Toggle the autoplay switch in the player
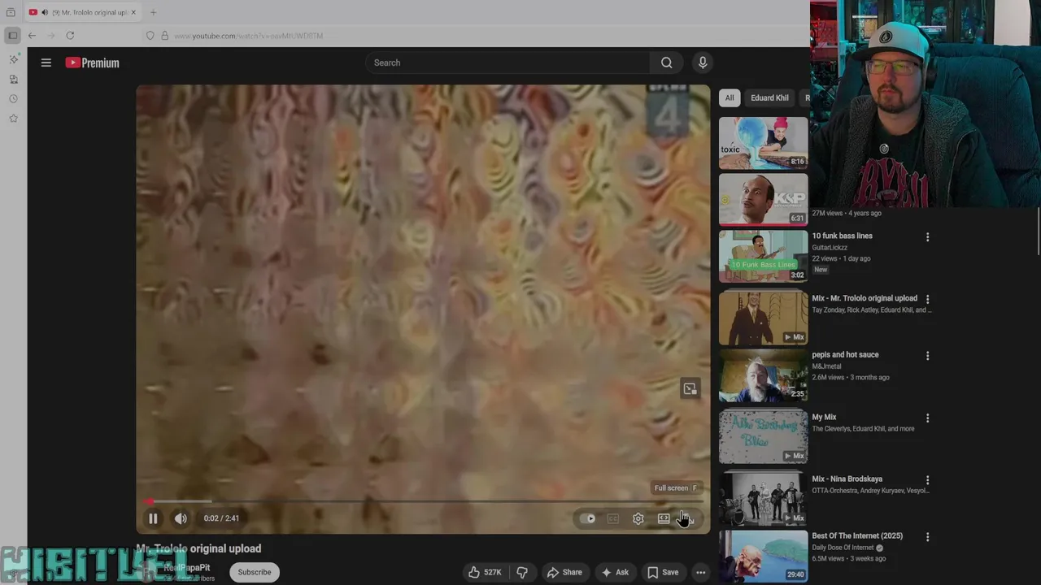The width and height of the screenshot is (1041, 585). [x=587, y=518]
